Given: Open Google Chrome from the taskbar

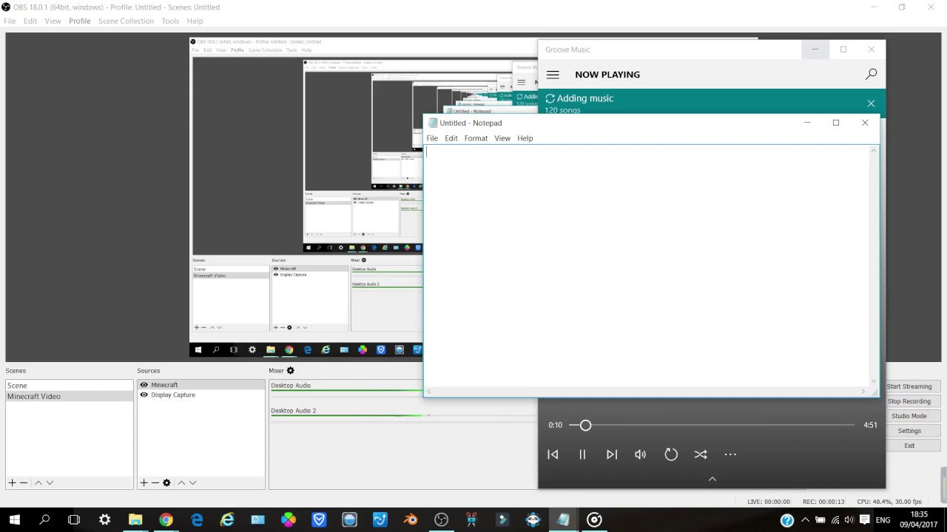Looking at the screenshot, I should click(x=166, y=519).
